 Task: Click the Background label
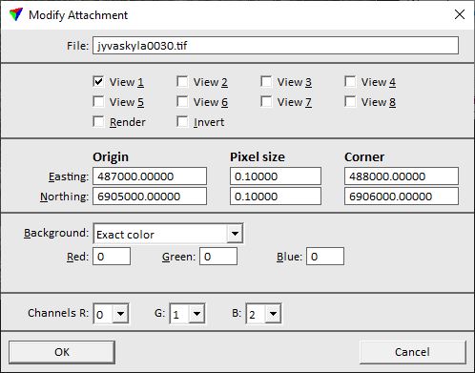pos(56,233)
